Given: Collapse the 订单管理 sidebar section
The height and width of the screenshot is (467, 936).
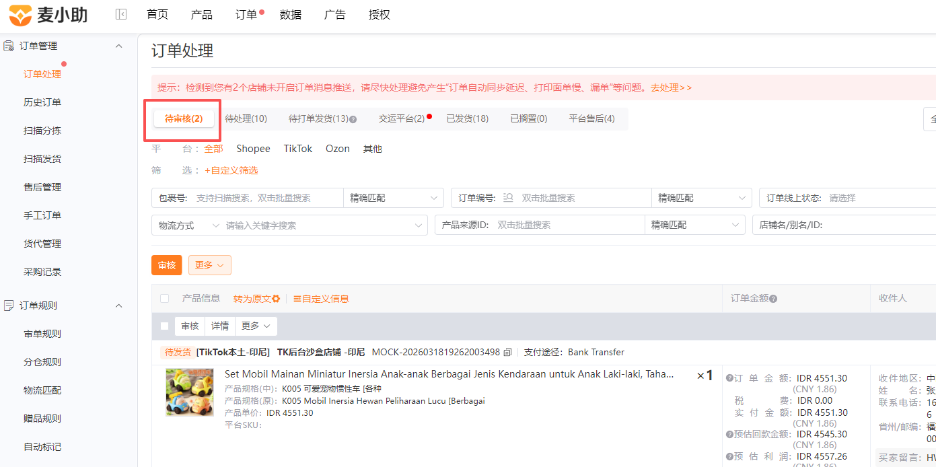Looking at the screenshot, I should point(119,46).
